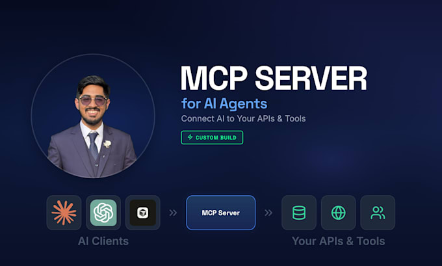
Task: Click the lightning bolt icon in Custom Build badge
Action: pyautogui.click(x=190, y=137)
